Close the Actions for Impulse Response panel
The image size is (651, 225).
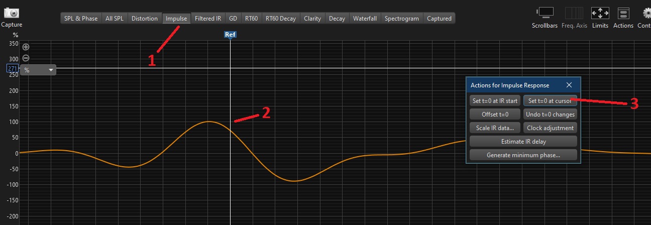pos(569,85)
